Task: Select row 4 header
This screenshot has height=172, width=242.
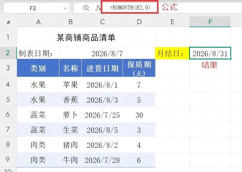Action: (8, 85)
